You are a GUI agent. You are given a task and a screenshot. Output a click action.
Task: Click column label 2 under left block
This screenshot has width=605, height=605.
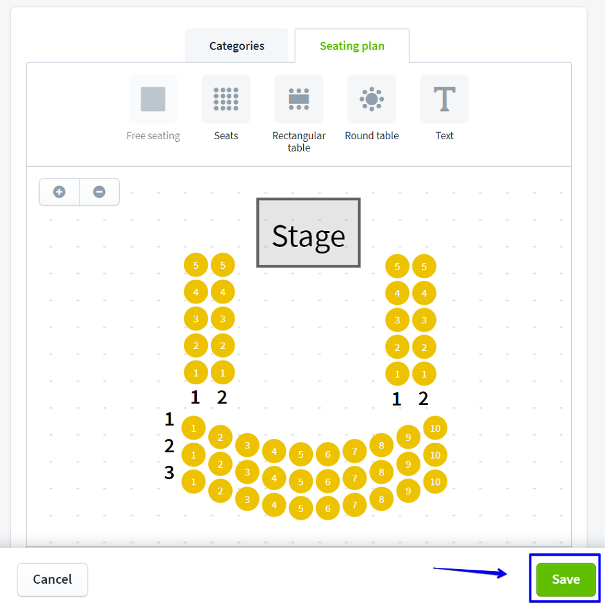[x=222, y=398]
